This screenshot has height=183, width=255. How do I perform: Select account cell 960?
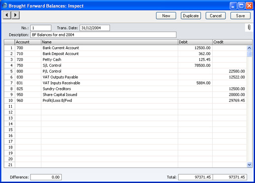[28, 100]
